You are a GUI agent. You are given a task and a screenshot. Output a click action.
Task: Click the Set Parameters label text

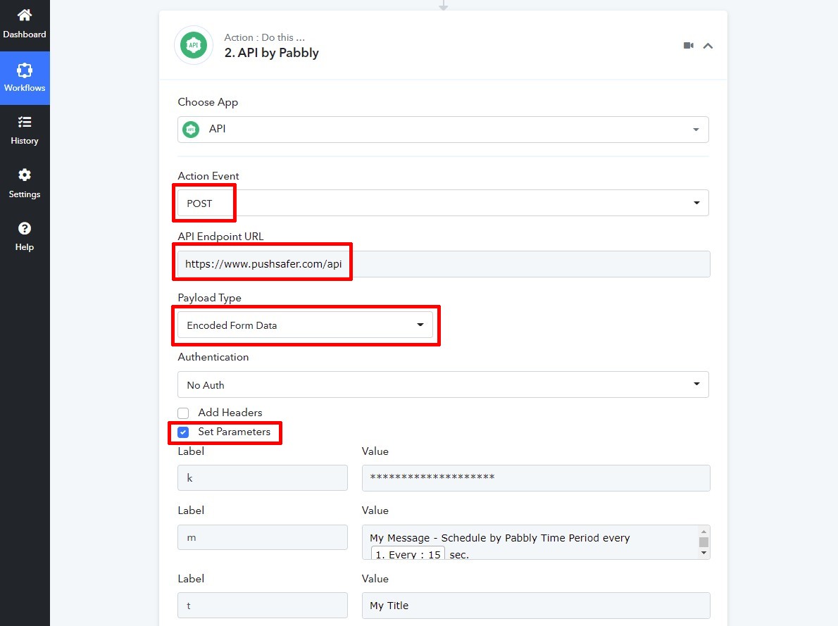point(234,432)
